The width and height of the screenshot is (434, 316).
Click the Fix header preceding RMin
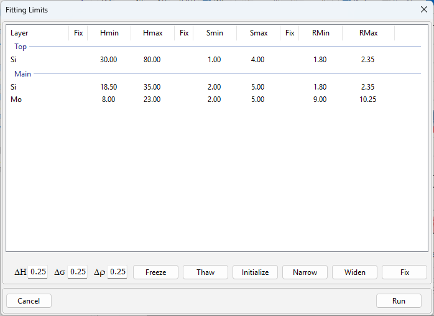(x=290, y=33)
